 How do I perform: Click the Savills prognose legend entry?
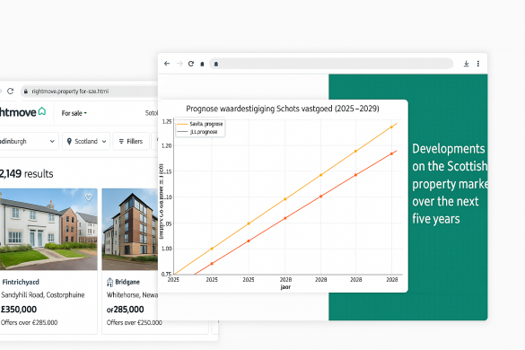pyautogui.click(x=200, y=124)
